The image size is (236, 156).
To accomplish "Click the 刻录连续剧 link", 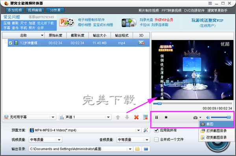I will pos(160,25).
